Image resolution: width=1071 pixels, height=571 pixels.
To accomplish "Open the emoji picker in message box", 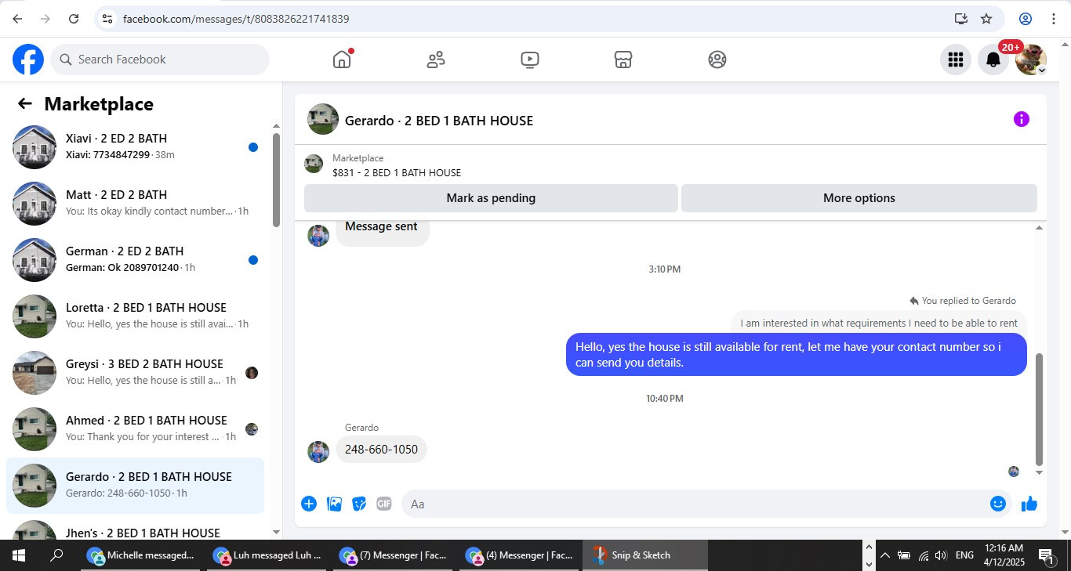I will click(x=997, y=504).
